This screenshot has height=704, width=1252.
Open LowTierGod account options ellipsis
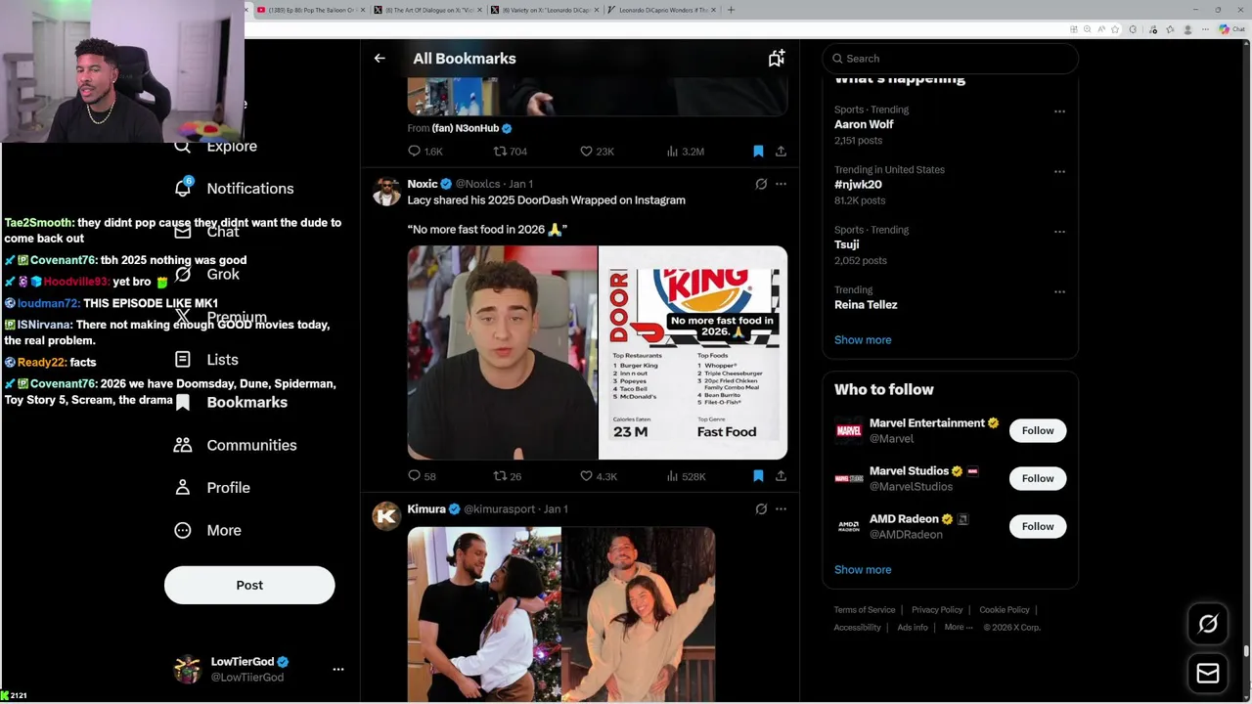point(338,670)
